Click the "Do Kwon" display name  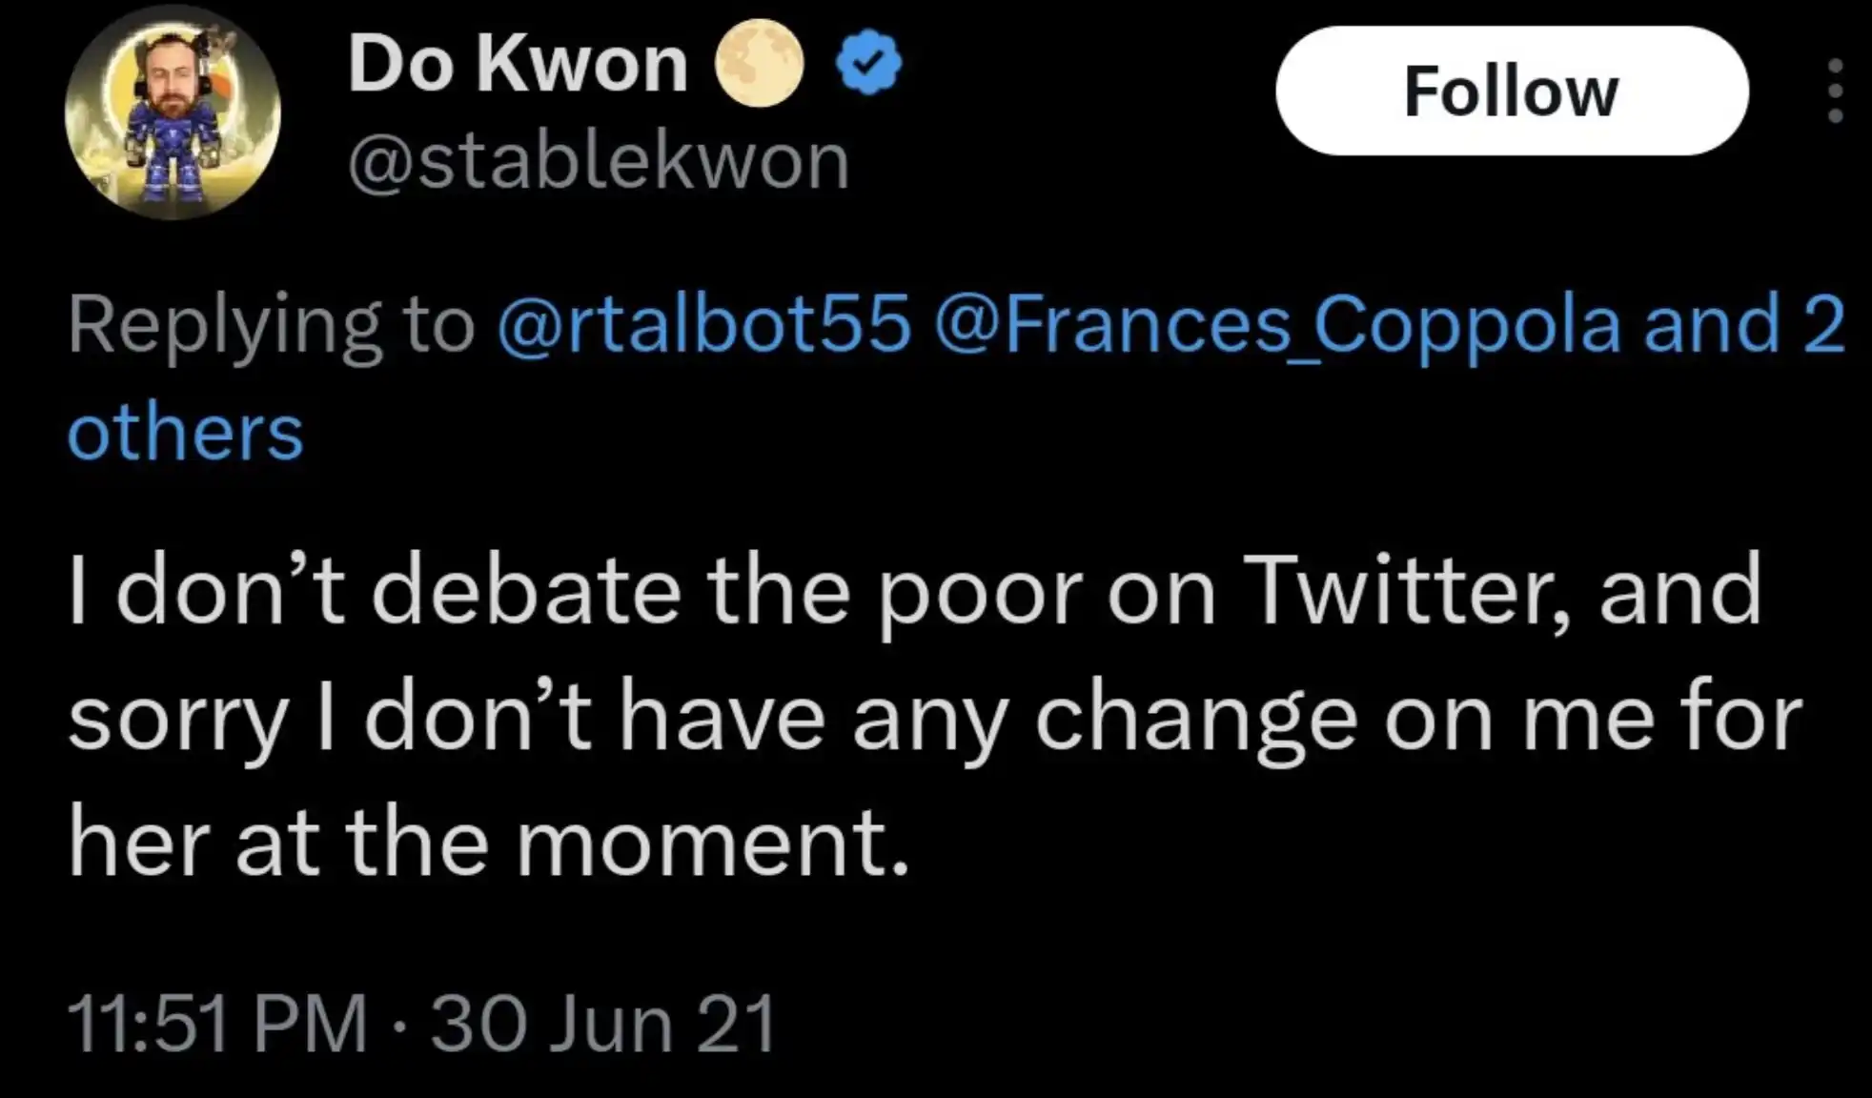click(x=518, y=65)
